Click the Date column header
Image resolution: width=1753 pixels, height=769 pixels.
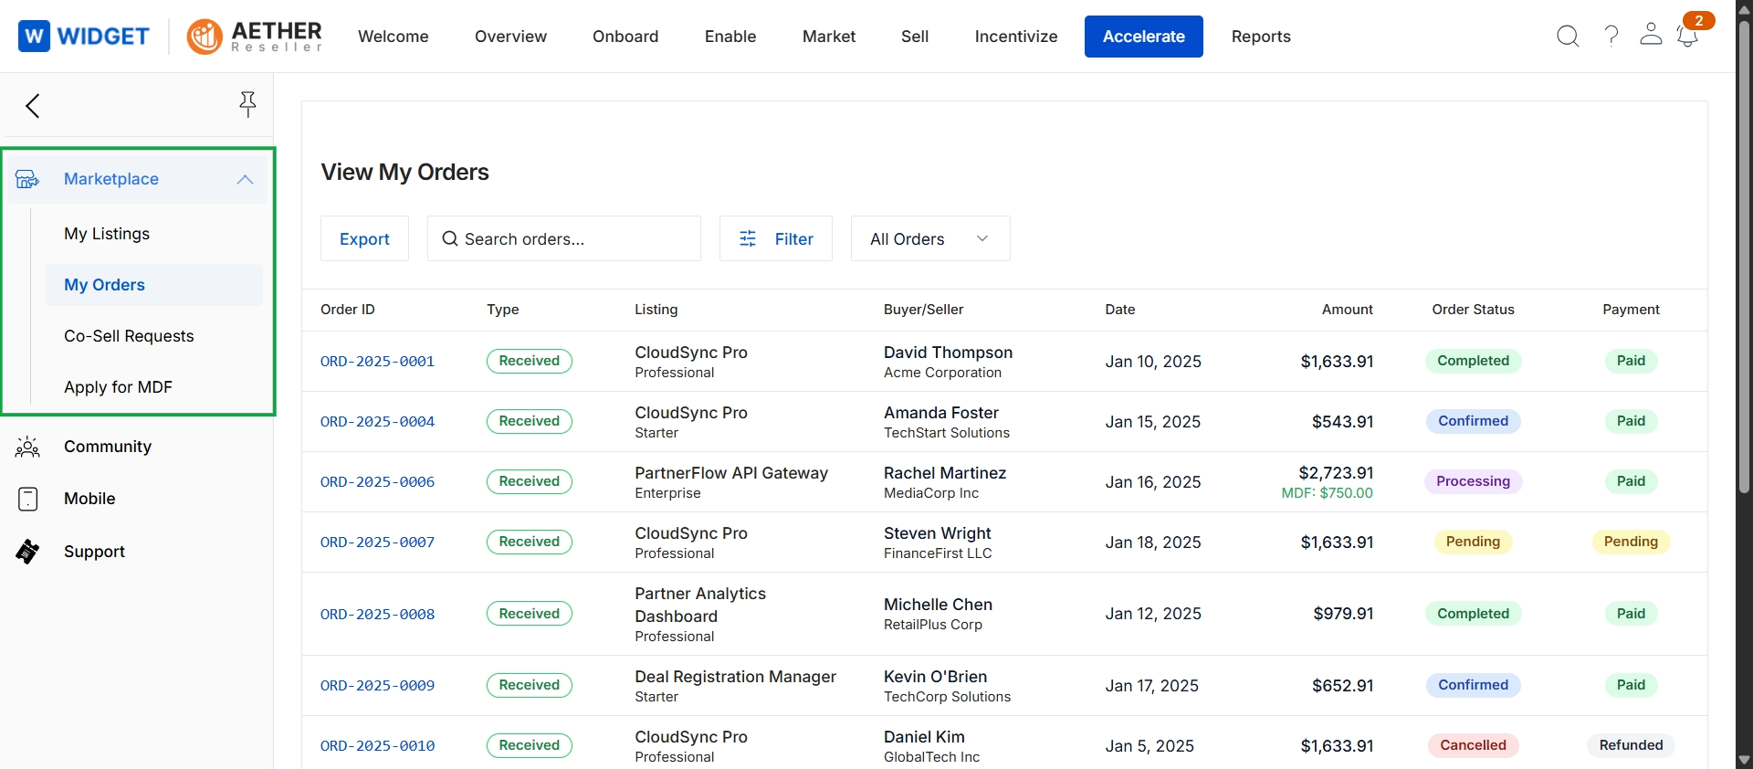[x=1120, y=310]
